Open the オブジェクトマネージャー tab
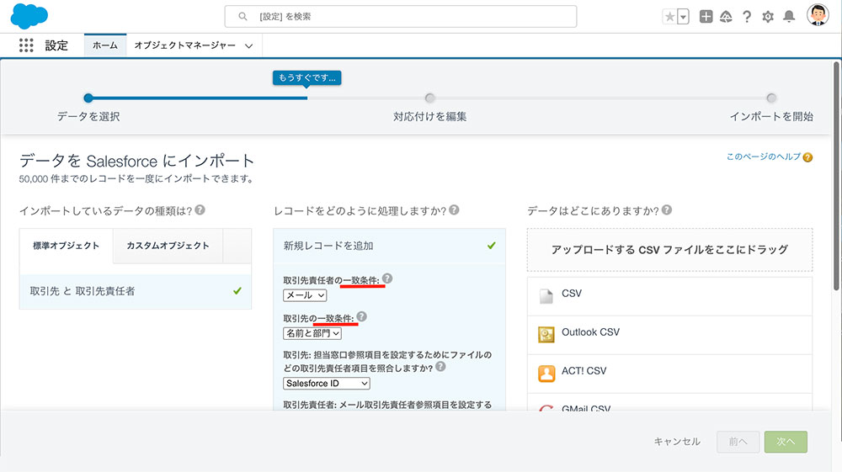842x472 pixels. pos(184,45)
